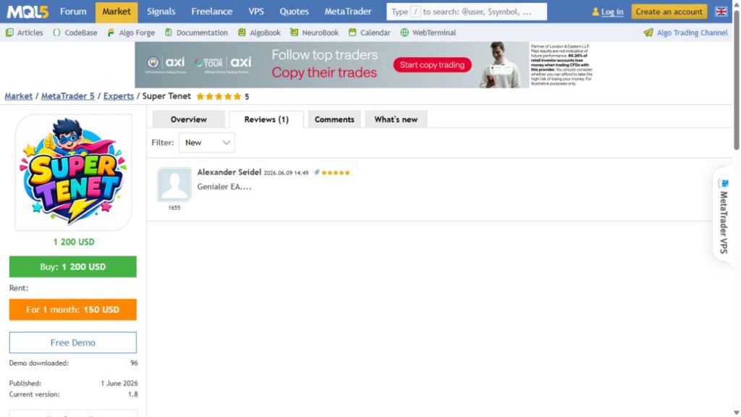741x417 pixels.
Task: Click For 1 month: 150 USD rent button
Action: pos(73,310)
